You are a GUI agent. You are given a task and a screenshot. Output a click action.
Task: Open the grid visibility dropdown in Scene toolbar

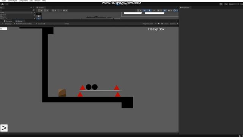pos(54,10)
